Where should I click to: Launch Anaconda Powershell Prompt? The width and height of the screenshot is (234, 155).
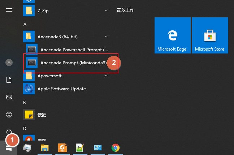point(66,50)
